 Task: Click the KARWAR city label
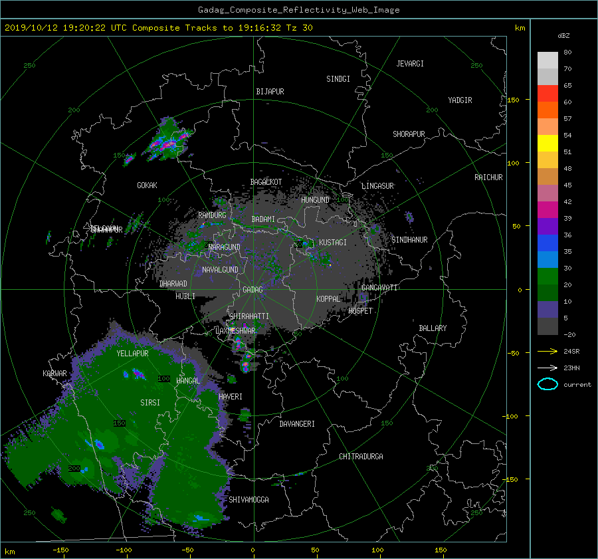[x=54, y=374]
